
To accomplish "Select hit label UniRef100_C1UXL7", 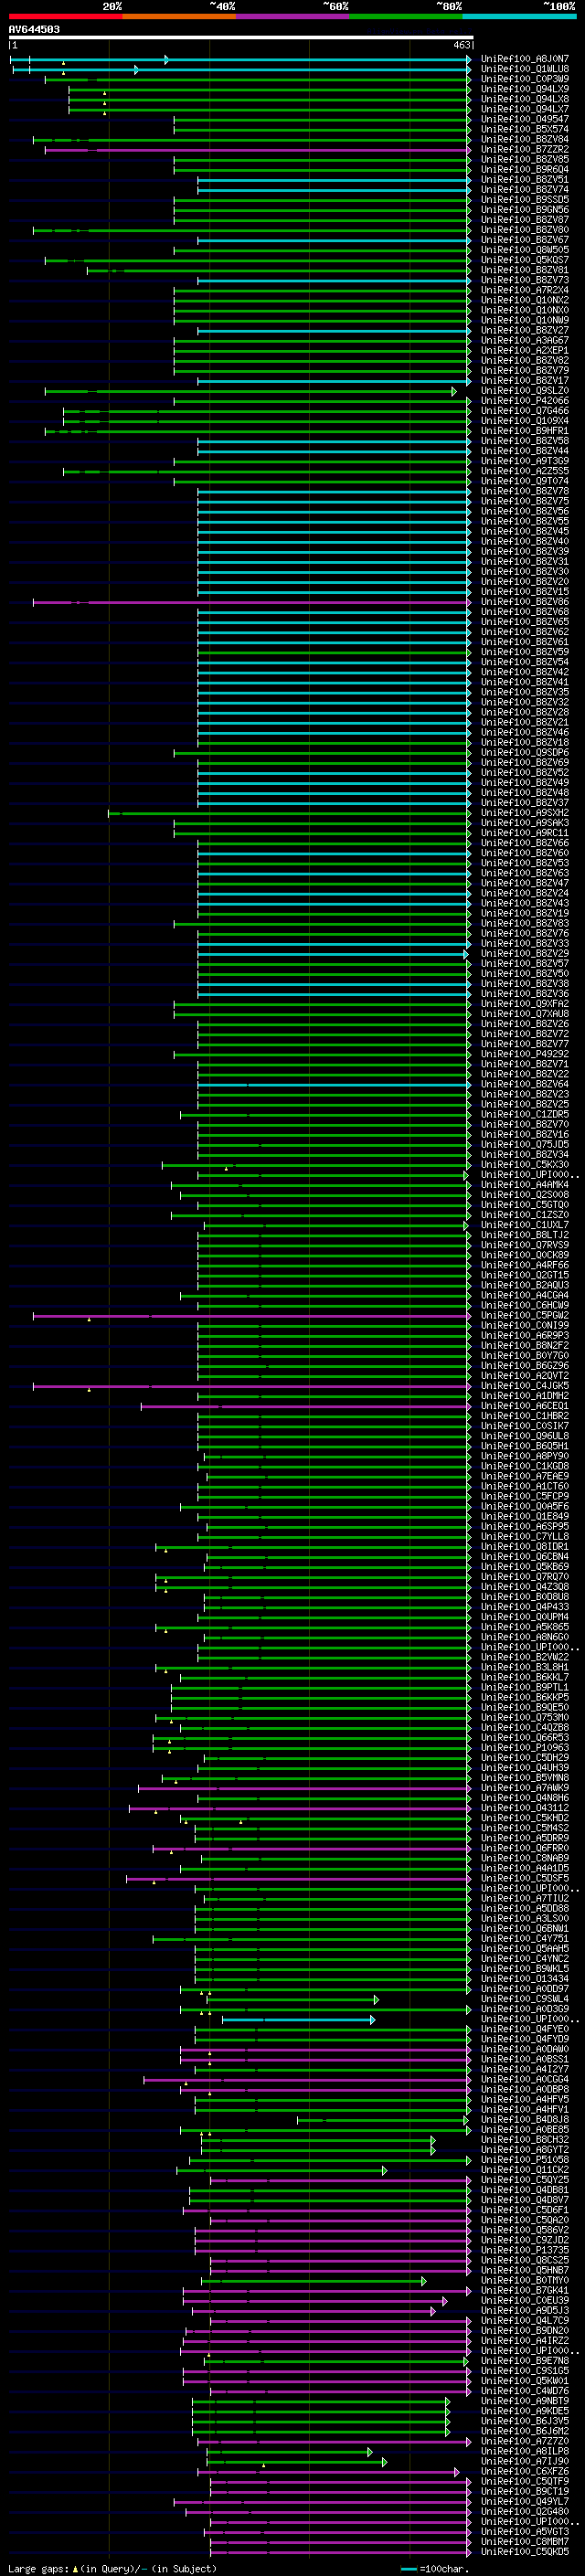I will [525, 1225].
